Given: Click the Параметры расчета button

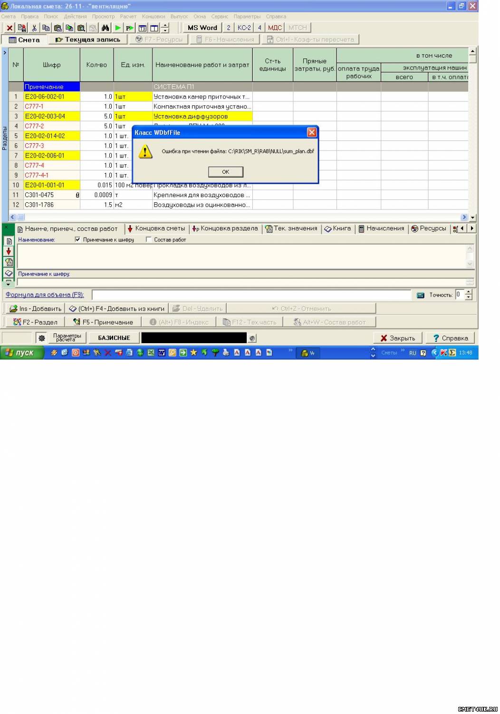Looking at the screenshot, I should (x=67, y=338).
